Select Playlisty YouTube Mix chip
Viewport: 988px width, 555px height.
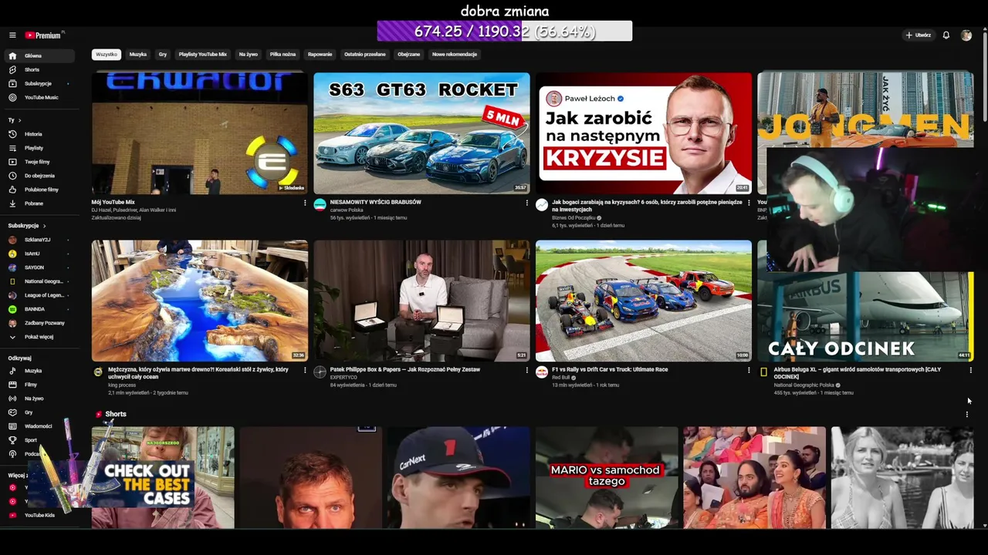203,55
